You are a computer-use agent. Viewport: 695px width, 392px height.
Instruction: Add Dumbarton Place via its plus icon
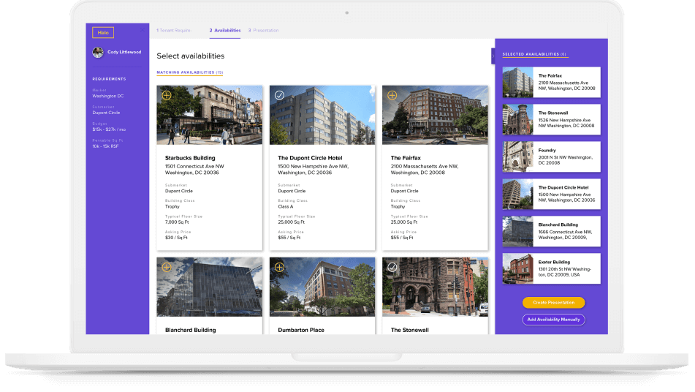(x=279, y=267)
